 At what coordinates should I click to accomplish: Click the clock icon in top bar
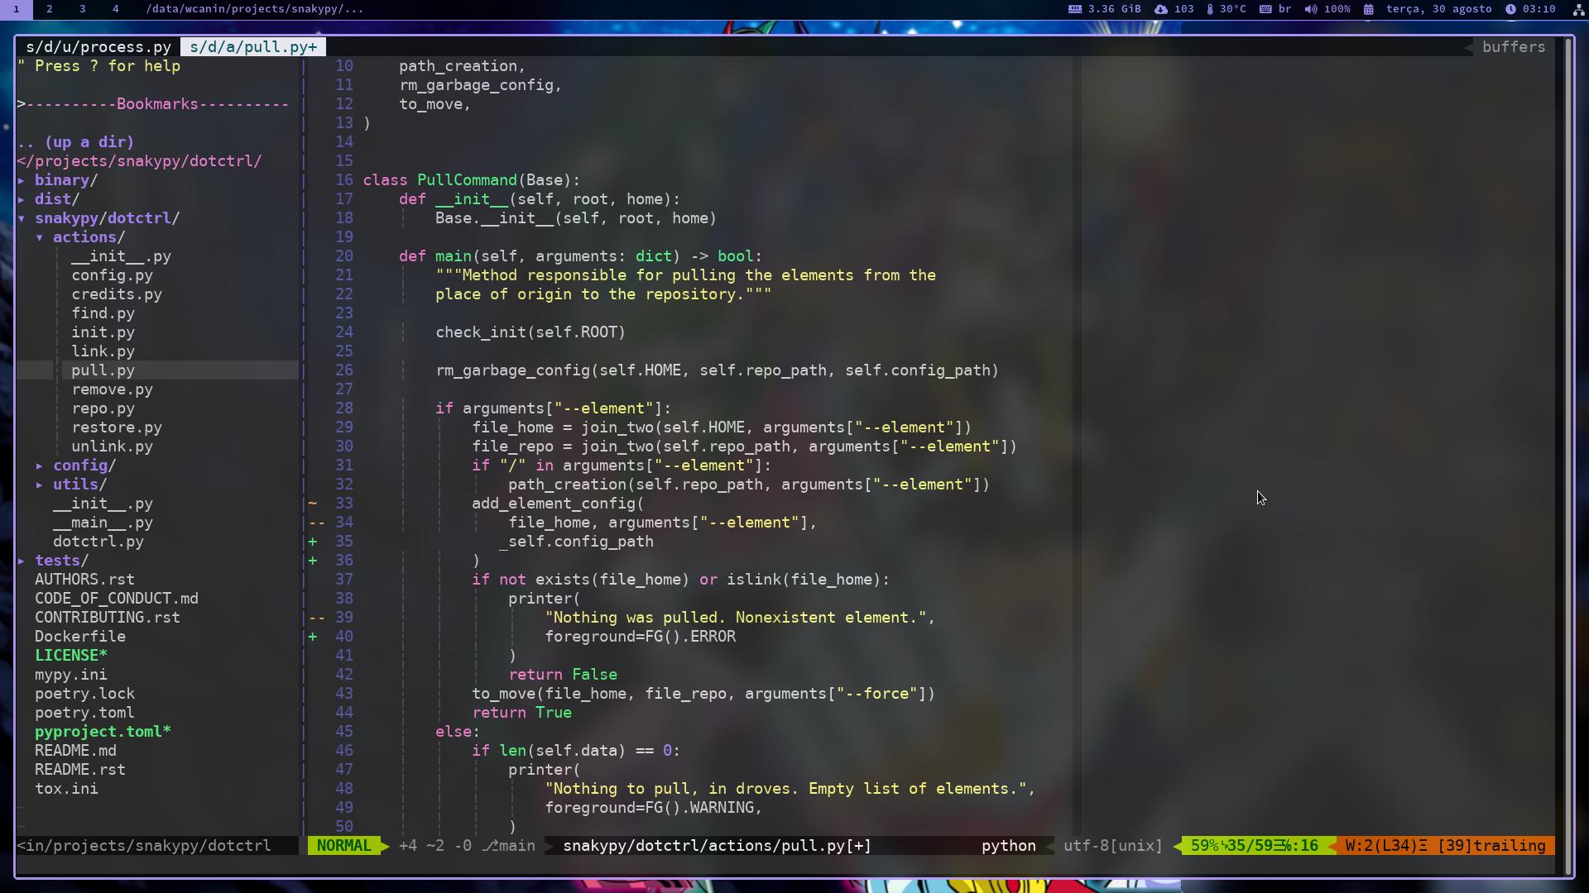point(1510,9)
